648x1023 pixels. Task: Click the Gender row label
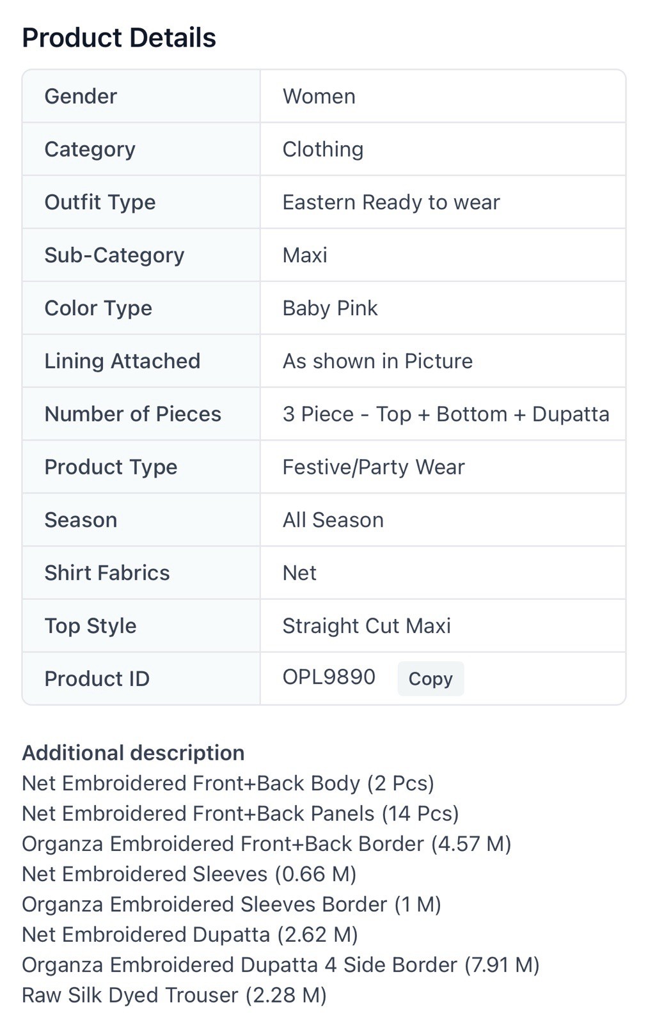[81, 97]
